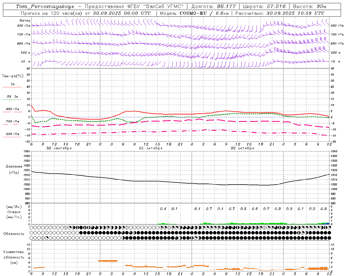Click the 0.4 precipitation value
The width and height of the screenshot is (345, 276).
tap(163, 209)
